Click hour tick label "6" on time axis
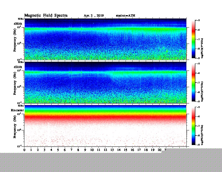 pos(65,150)
